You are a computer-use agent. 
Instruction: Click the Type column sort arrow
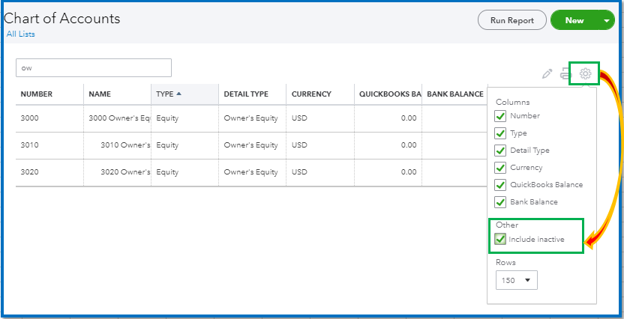click(178, 94)
